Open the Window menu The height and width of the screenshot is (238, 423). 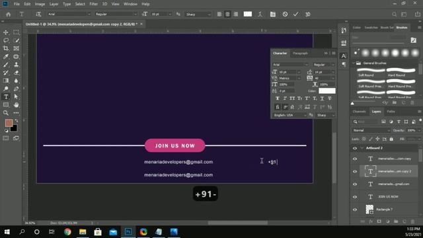[x=130, y=4]
